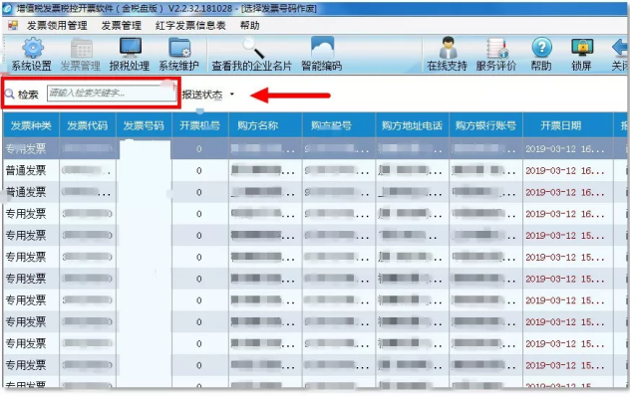
Task: Expand 报送状态 dropdown arrow
Action: [x=232, y=95]
